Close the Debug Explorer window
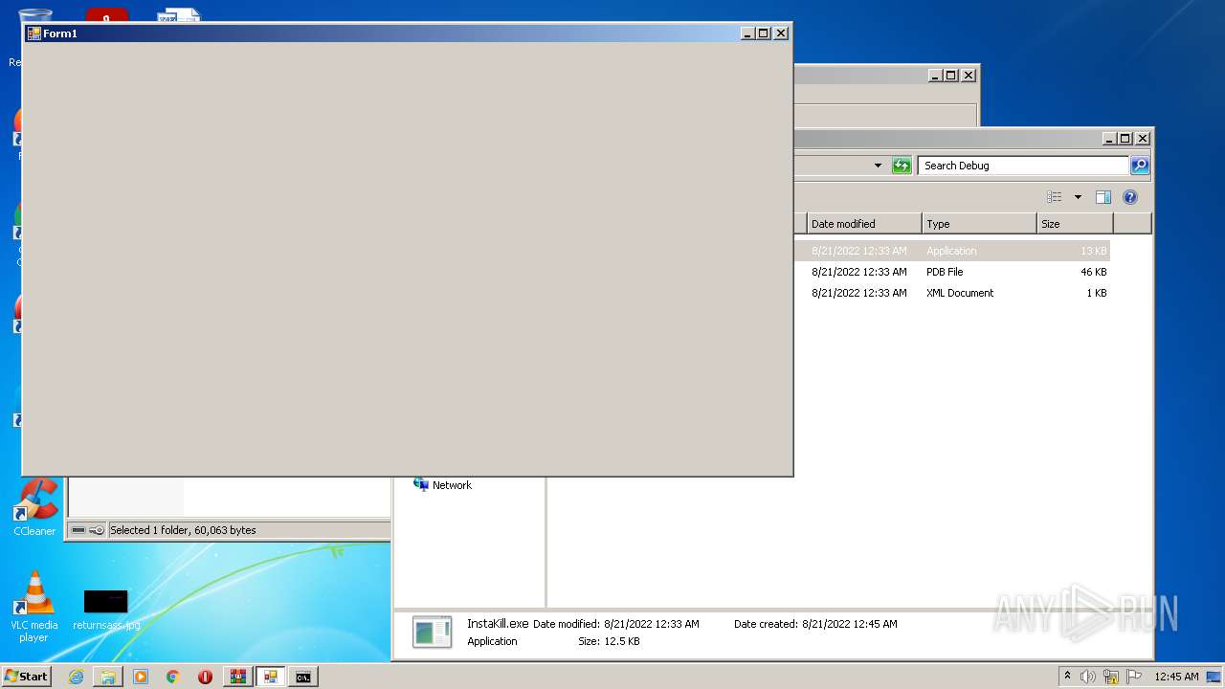1225x689 pixels. tap(1142, 139)
